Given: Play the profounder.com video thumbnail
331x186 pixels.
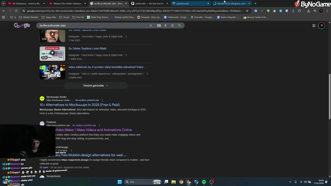Looking at the screenshot, I should click(x=52, y=53).
